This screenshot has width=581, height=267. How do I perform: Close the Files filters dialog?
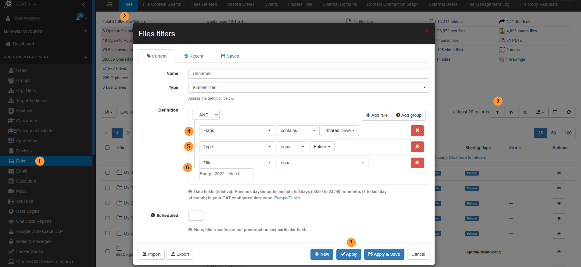tap(427, 31)
